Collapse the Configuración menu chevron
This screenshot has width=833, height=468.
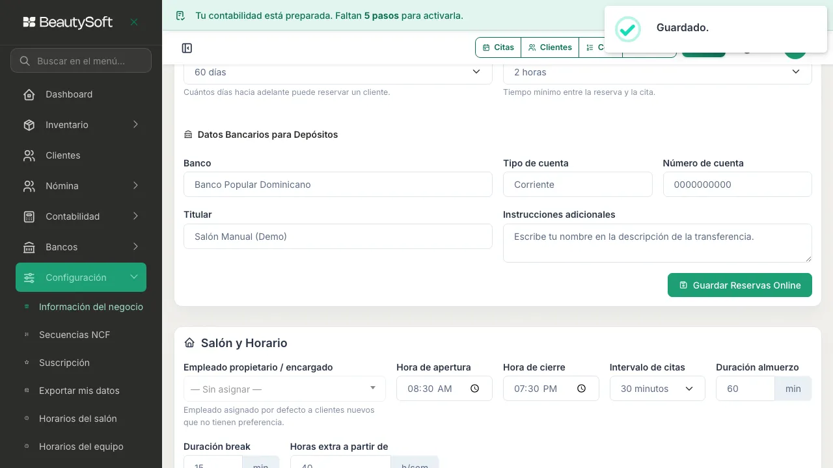tap(134, 278)
